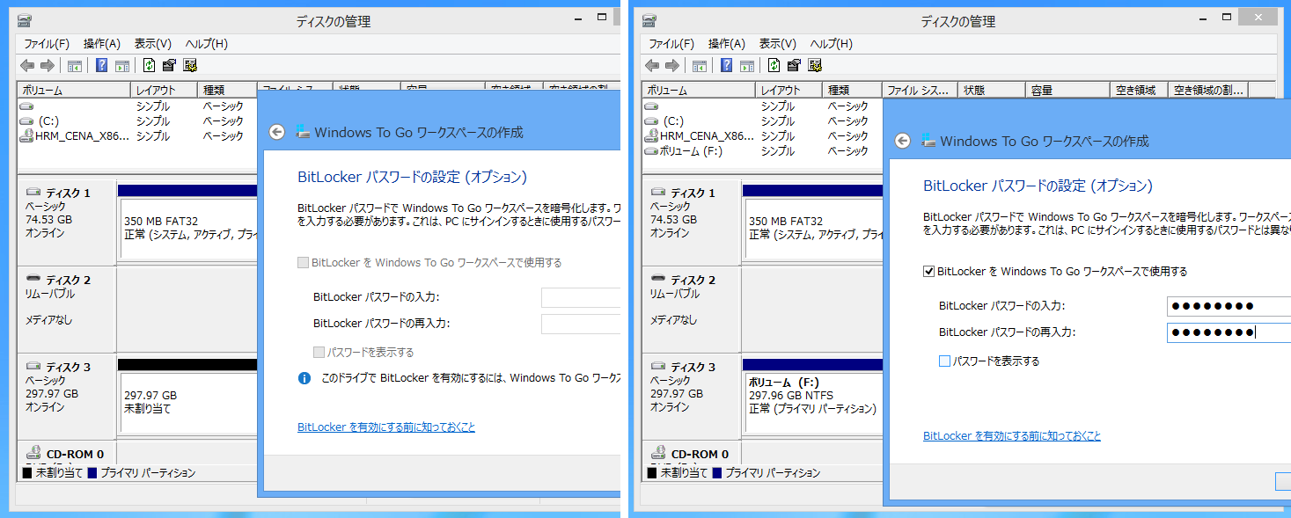Select HRM_CENA_X86... row text in right volume list

pyautogui.click(x=707, y=136)
